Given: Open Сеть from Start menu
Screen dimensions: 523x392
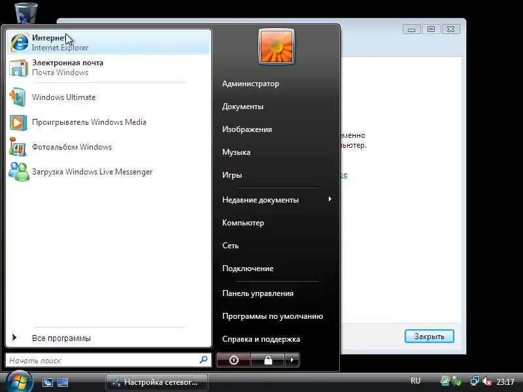Looking at the screenshot, I should (230, 246).
